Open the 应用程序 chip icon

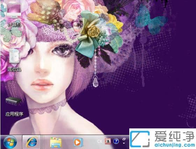pyautogui.click(x=13, y=101)
